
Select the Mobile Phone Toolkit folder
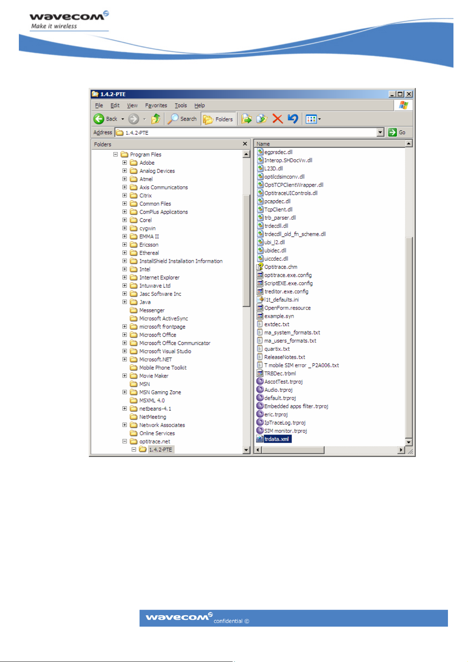pyautogui.click(x=163, y=368)
